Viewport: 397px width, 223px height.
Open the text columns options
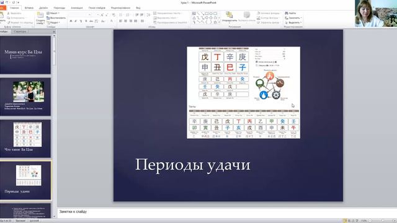pos(143,21)
